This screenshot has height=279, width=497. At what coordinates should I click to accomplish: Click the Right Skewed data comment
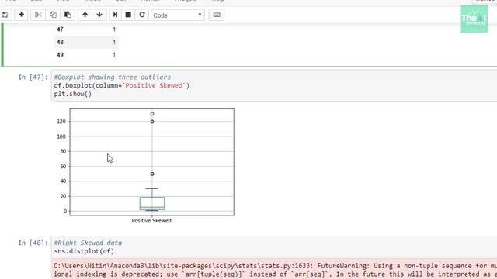point(88,243)
